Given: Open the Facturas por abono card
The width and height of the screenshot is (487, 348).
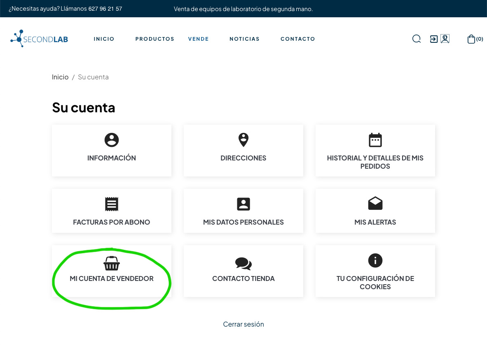Looking at the screenshot, I should 112,211.
